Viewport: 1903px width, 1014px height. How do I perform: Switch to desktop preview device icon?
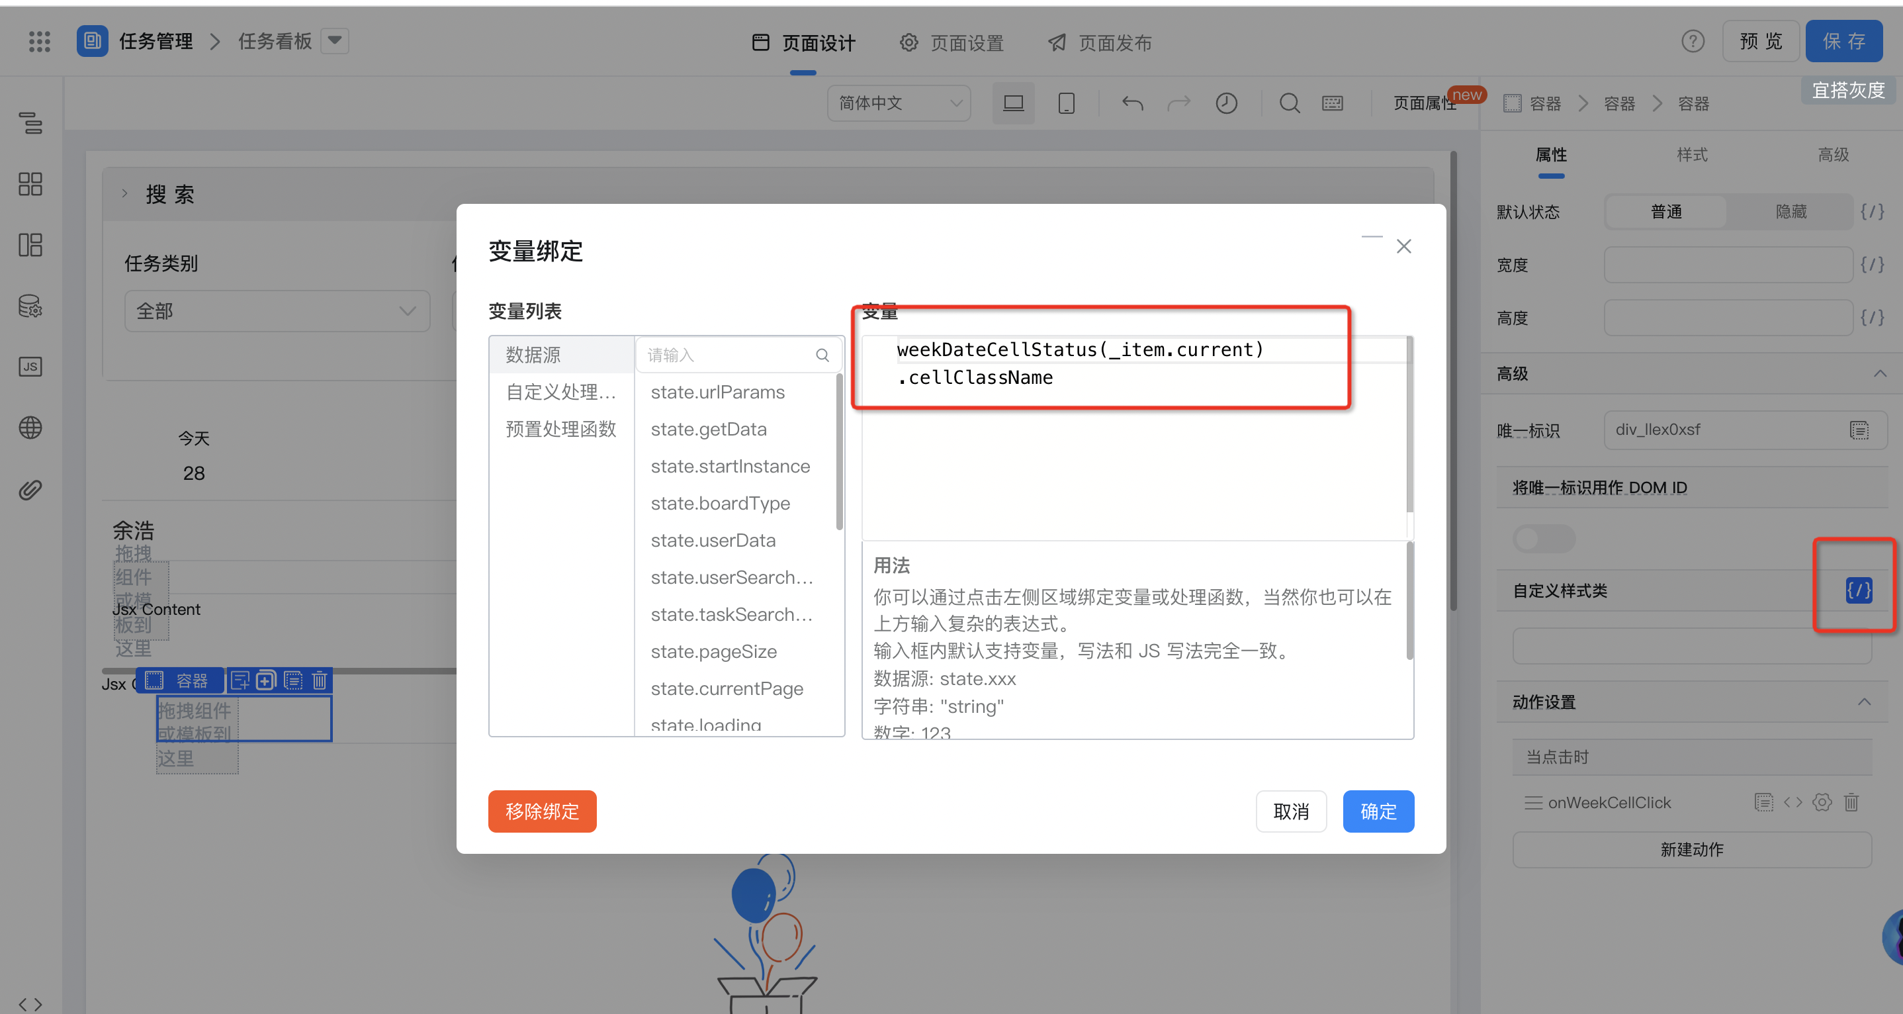pyautogui.click(x=1013, y=103)
